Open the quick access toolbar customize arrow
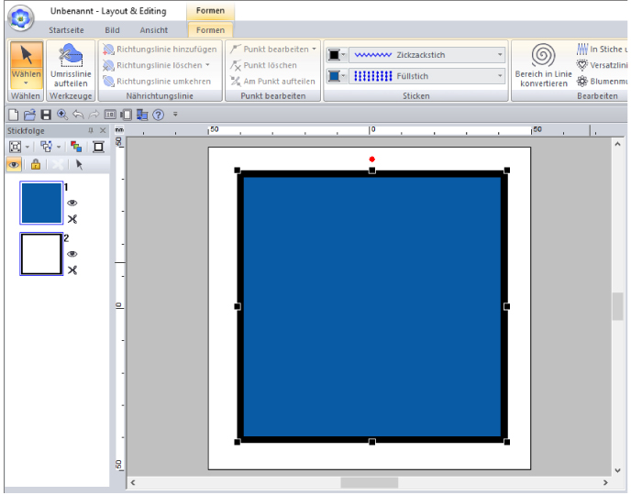The height and width of the screenshot is (495, 631). 175,115
